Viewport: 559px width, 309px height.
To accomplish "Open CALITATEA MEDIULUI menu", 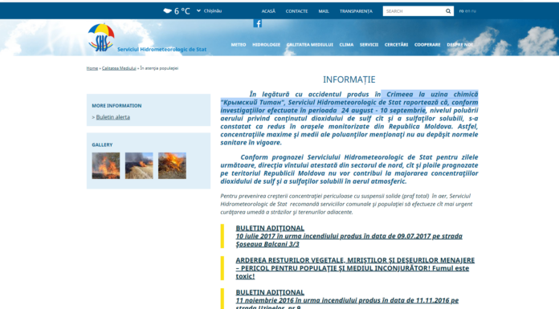I will click(310, 45).
